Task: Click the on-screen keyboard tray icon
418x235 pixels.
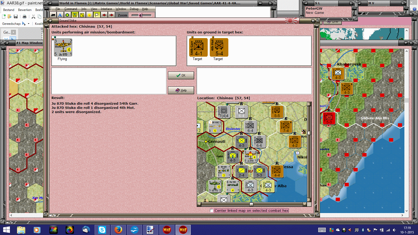Action: 322,230
